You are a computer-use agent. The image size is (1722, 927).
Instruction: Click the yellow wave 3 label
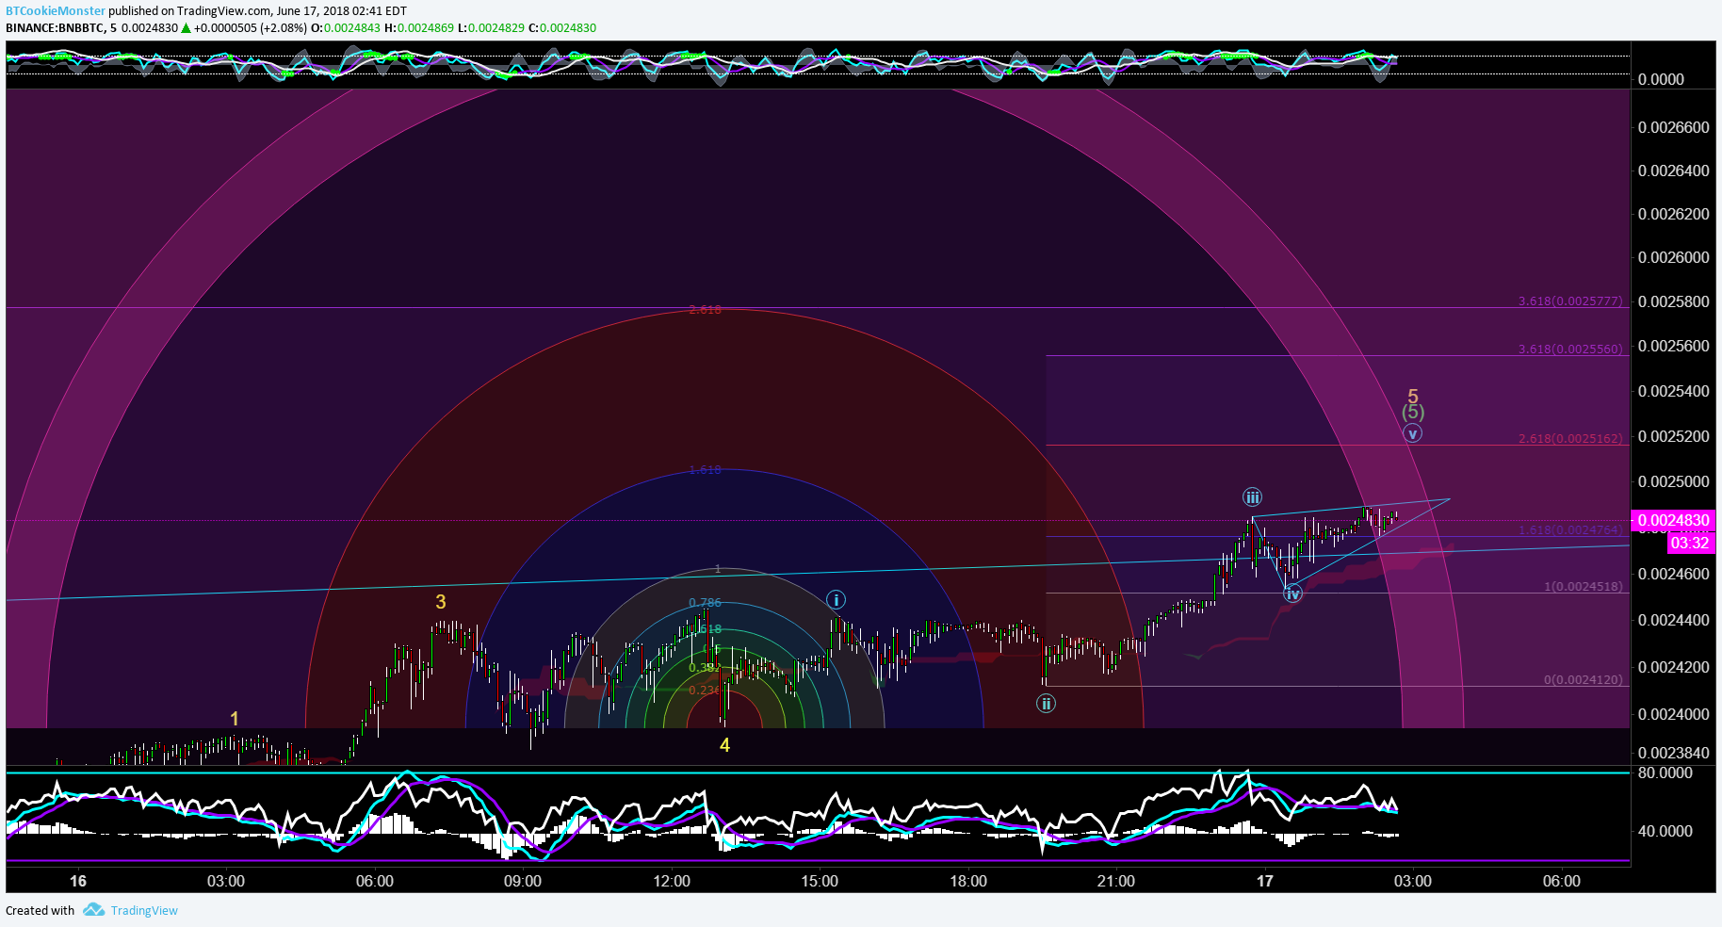pyautogui.click(x=441, y=602)
